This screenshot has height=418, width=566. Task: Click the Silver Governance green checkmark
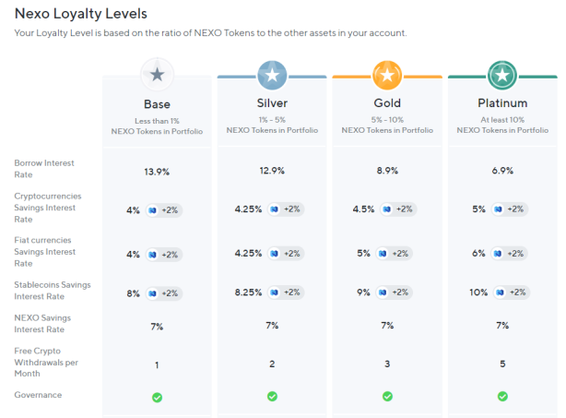click(272, 397)
